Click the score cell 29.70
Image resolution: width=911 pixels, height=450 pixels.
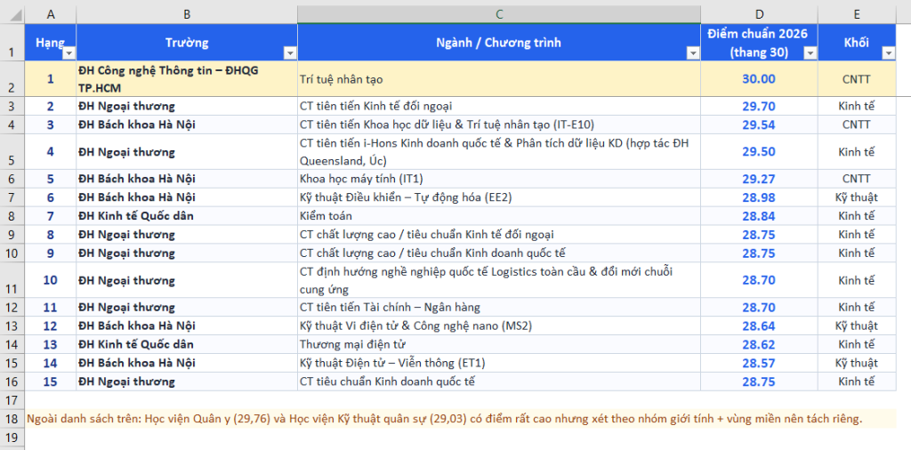pyautogui.click(x=760, y=106)
